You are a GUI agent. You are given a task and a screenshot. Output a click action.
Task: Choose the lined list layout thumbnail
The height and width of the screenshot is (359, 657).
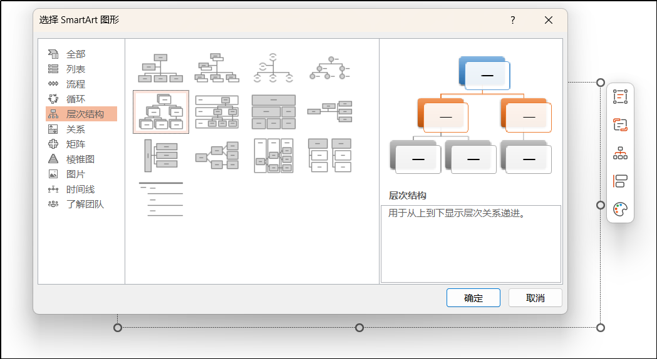click(160, 199)
